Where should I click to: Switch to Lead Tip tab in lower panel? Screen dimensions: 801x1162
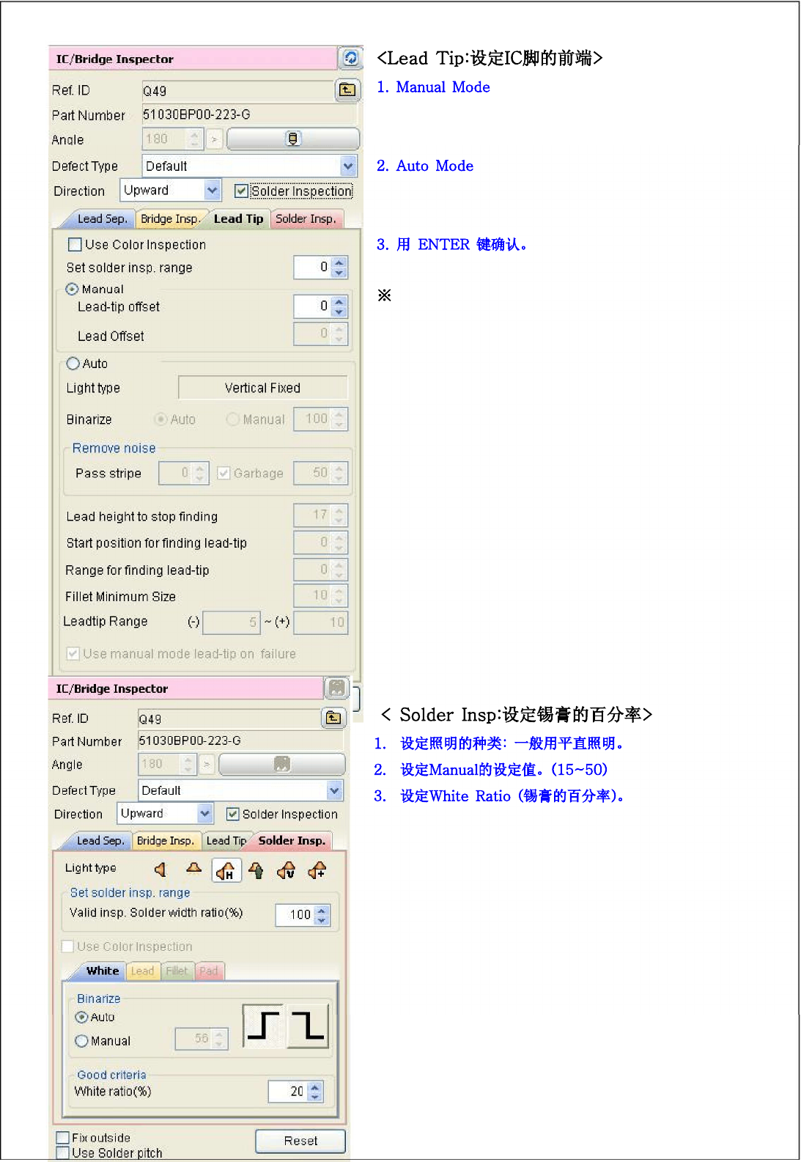[226, 840]
